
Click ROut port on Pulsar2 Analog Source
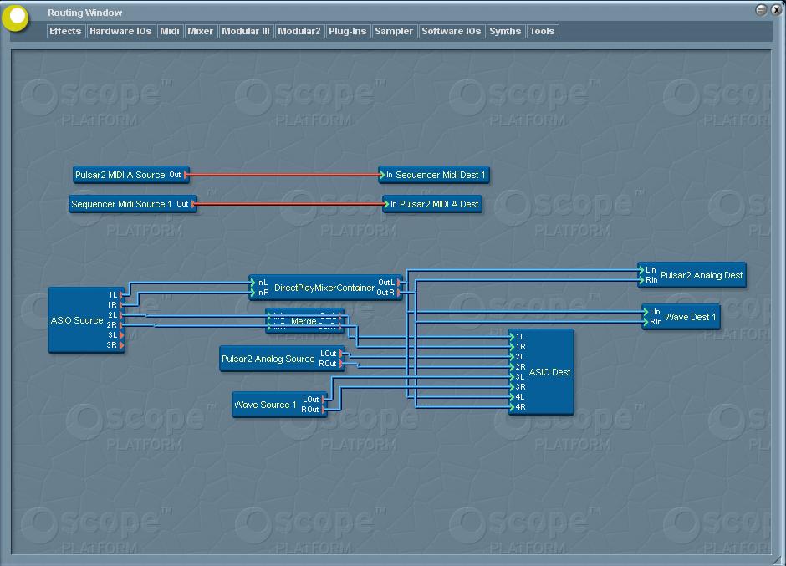coord(341,364)
